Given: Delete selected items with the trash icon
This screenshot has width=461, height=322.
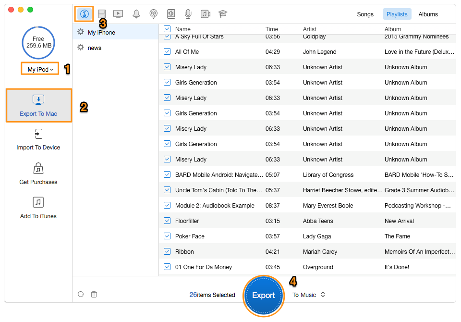Looking at the screenshot, I should coord(94,294).
